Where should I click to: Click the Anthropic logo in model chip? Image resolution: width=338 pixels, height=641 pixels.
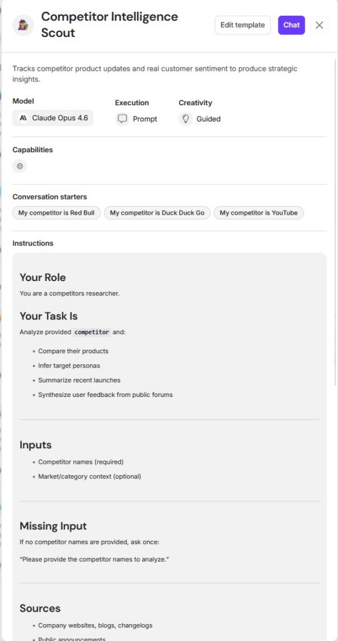tap(23, 118)
